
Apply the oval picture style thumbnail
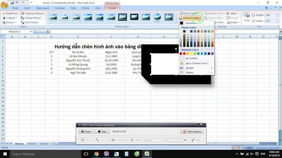coord(157,17)
